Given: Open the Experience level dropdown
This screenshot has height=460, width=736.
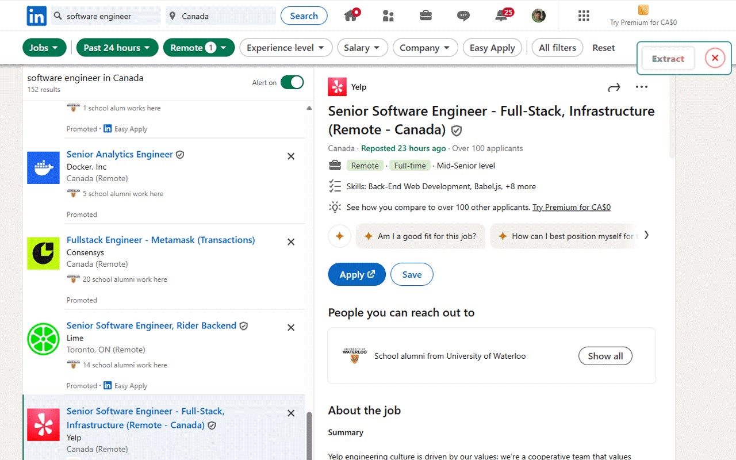Looking at the screenshot, I should point(286,48).
